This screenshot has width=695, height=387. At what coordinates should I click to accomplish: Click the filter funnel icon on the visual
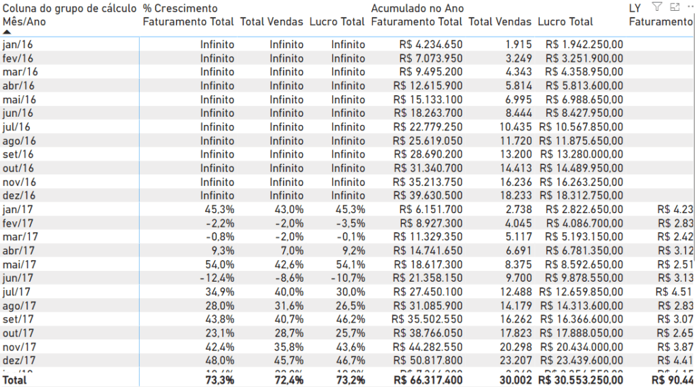click(656, 7)
